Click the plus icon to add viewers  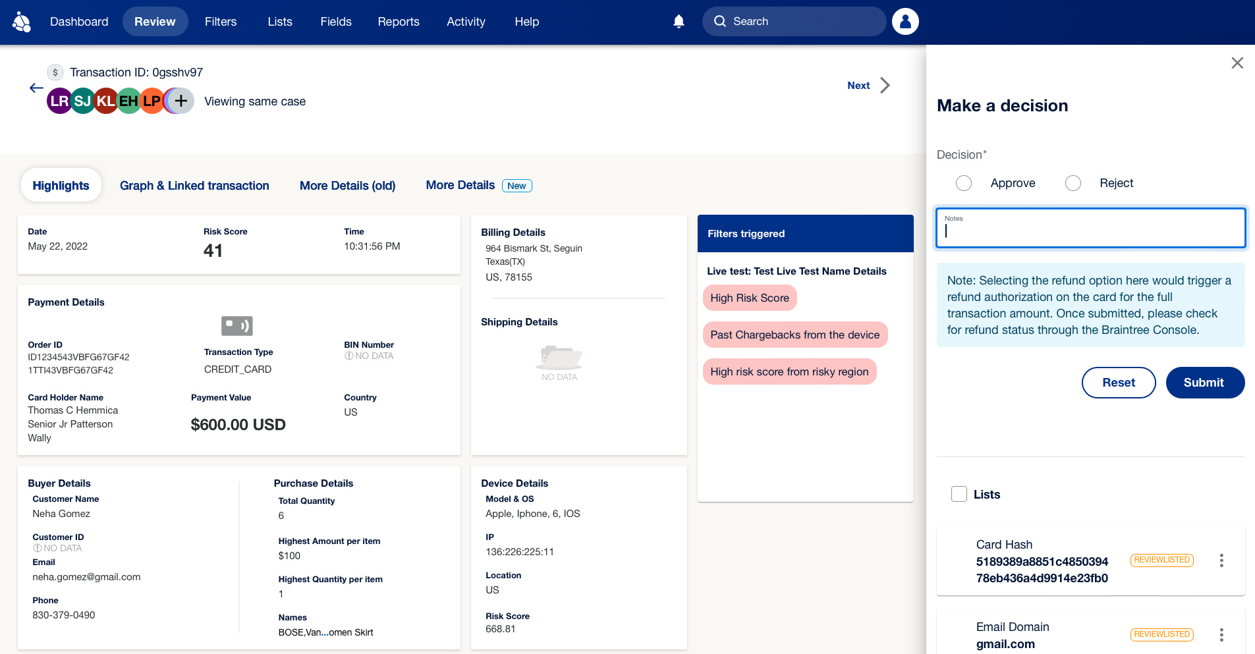click(x=181, y=101)
